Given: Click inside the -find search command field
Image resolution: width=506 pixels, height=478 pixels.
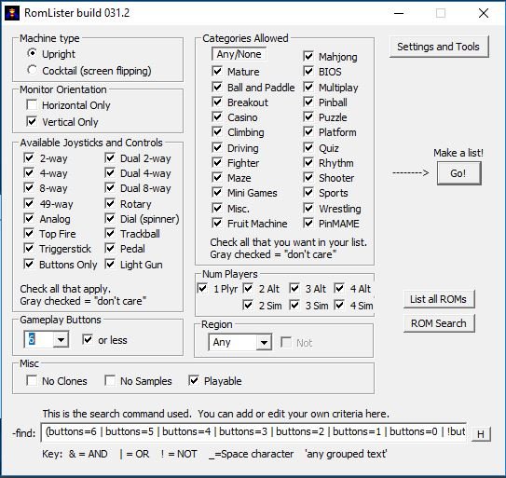Looking at the screenshot, I should (253, 431).
